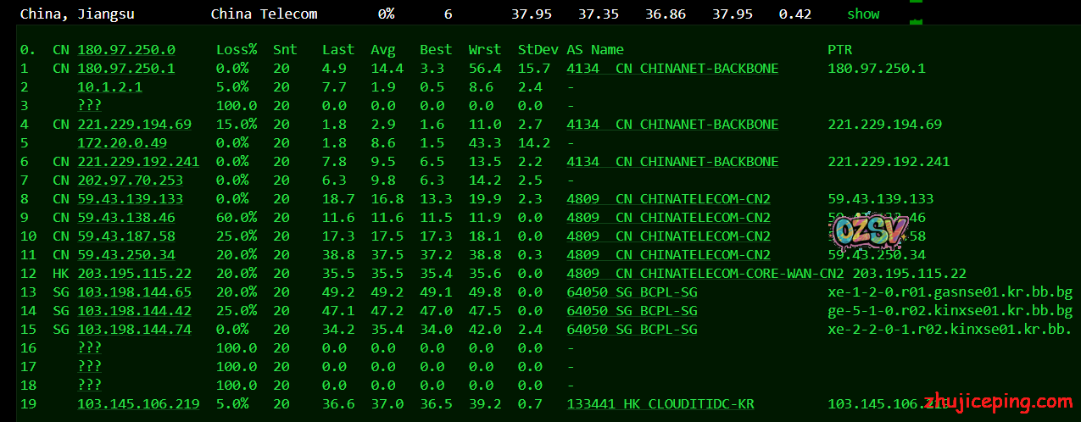Open the CHINATELECOM-CN2 AS link at hop 11
Image resolution: width=1081 pixels, height=422 pixels.
(x=668, y=255)
